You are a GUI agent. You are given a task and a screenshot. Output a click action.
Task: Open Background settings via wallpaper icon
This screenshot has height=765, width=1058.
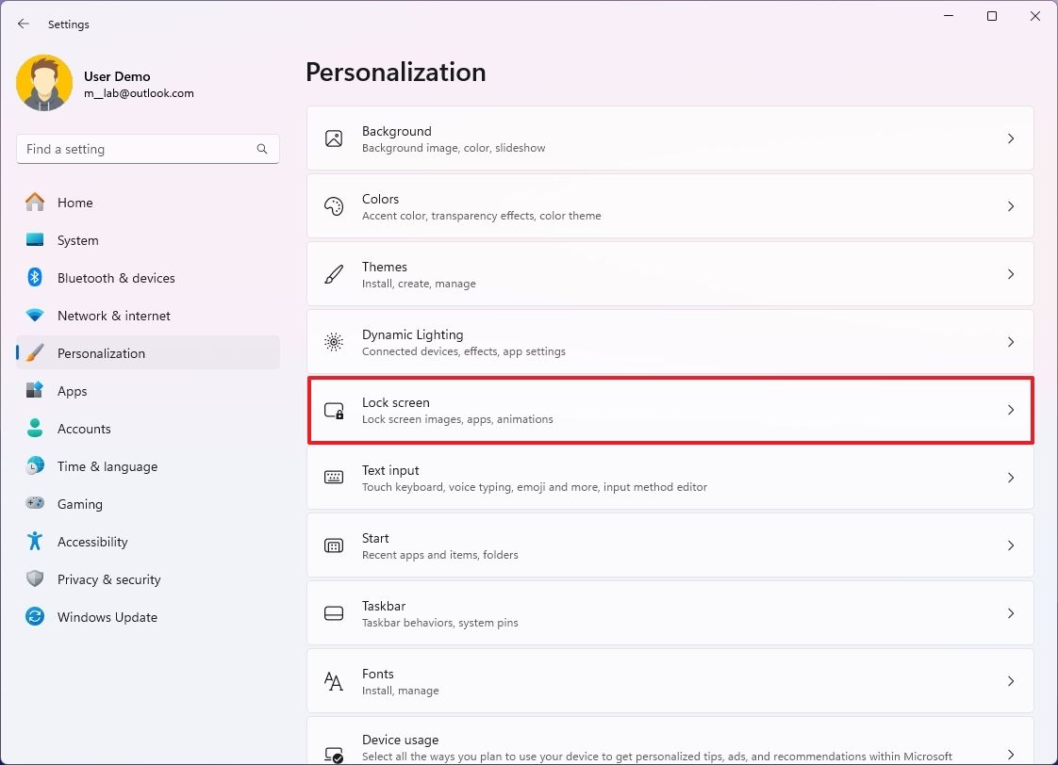click(x=334, y=138)
